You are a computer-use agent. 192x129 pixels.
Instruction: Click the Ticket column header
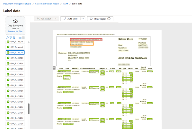coord(61,68)
